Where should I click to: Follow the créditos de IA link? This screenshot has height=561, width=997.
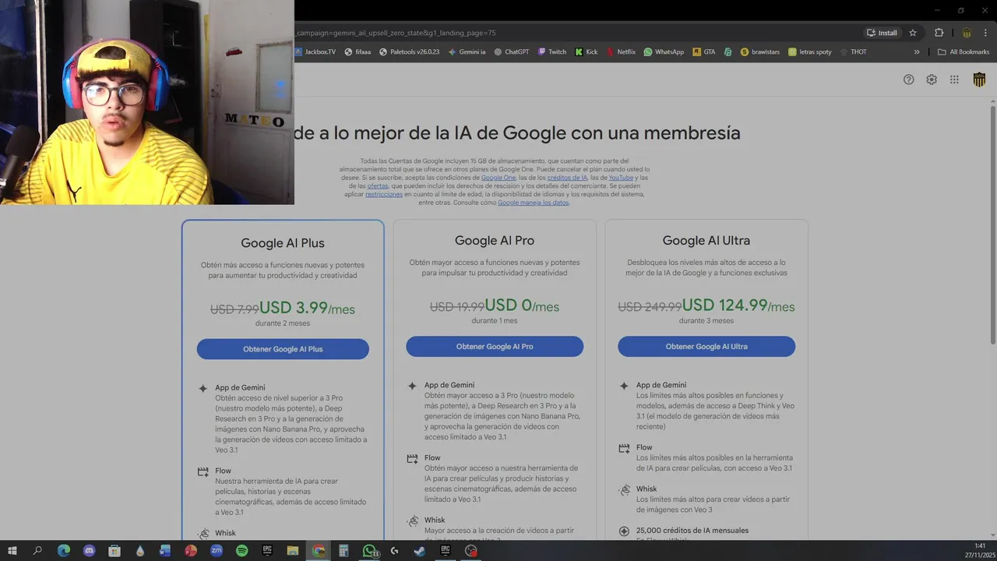click(567, 178)
